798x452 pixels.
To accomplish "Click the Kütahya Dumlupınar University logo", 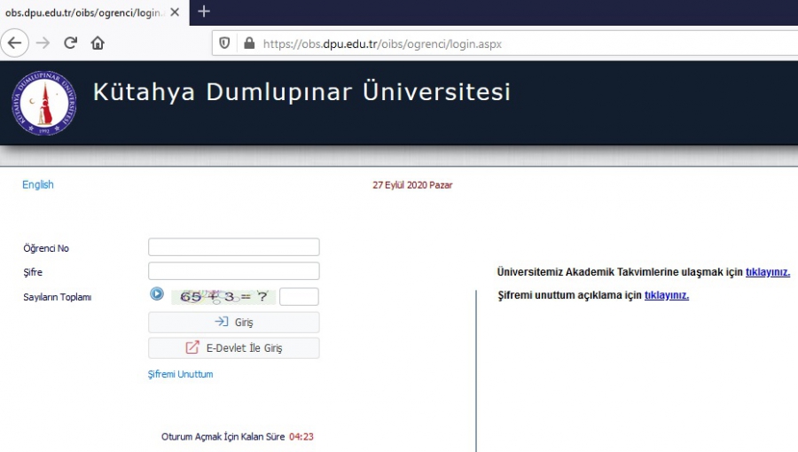I will (44, 103).
